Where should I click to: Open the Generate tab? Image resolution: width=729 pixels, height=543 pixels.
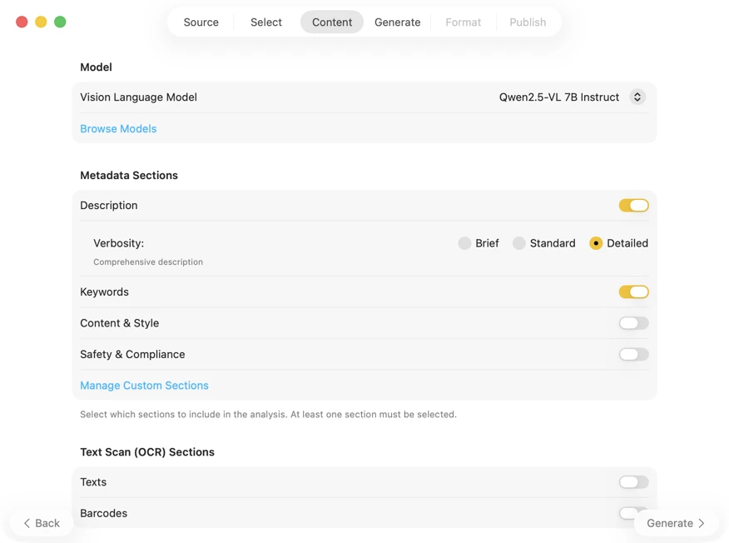(397, 22)
